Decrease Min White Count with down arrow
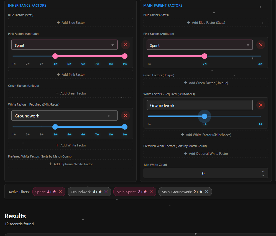Image resolution: width=276 pixels, height=236 pixels. 263,175
